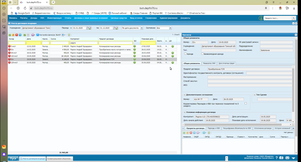
Task: Open the Справочники menu
Action: (x=151, y=18)
